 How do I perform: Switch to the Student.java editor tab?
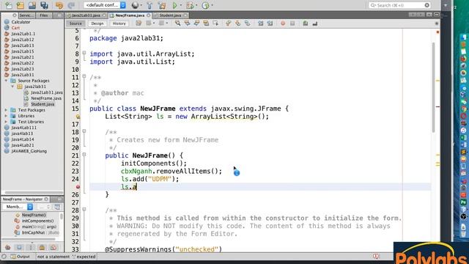(170, 15)
